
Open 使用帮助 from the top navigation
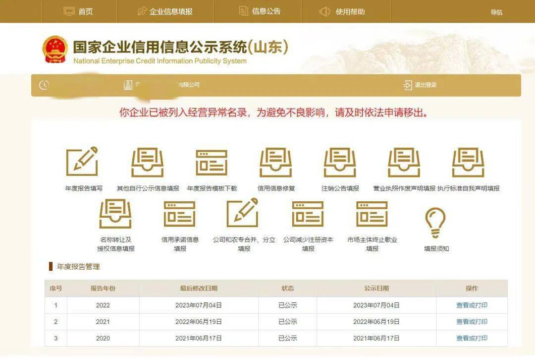pyautogui.click(x=343, y=11)
